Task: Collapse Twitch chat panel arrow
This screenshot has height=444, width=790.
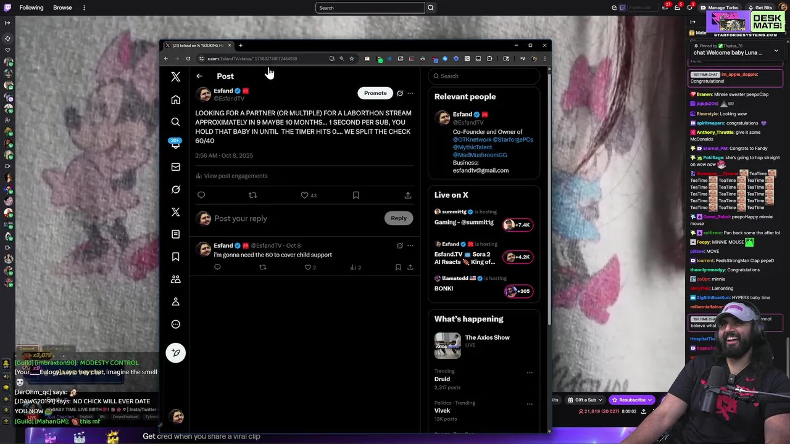Action: pos(692,22)
